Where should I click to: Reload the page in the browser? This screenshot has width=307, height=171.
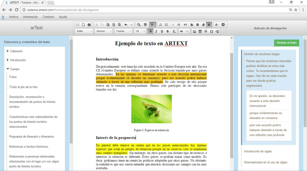[x=17, y=10]
